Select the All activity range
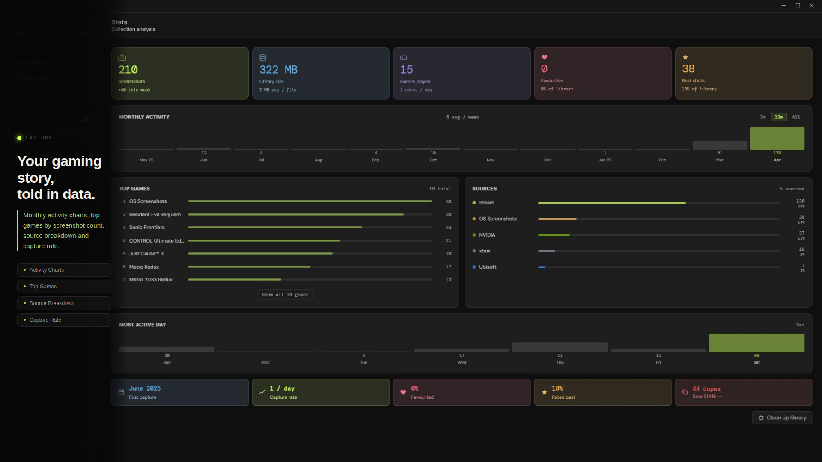 point(795,117)
